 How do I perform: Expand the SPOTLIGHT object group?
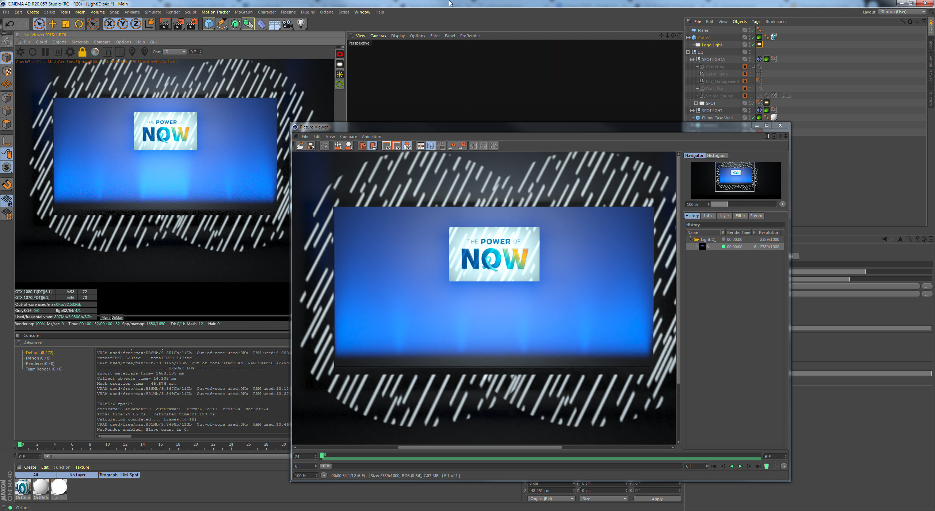point(692,110)
